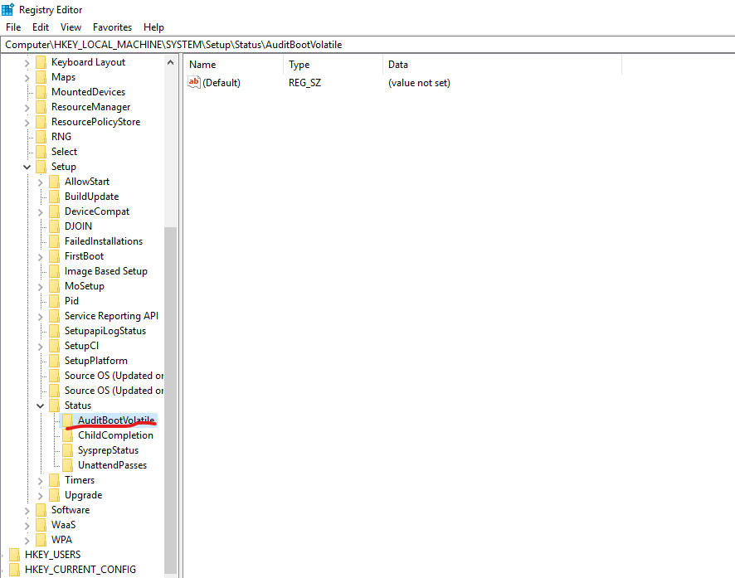Image resolution: width=735 pixels, height=578 pixels.
Task: Click the AuditBootVolatile folder icon
Action: [67, 420]
